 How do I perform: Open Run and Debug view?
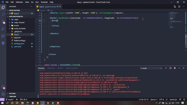pos(3,29)
